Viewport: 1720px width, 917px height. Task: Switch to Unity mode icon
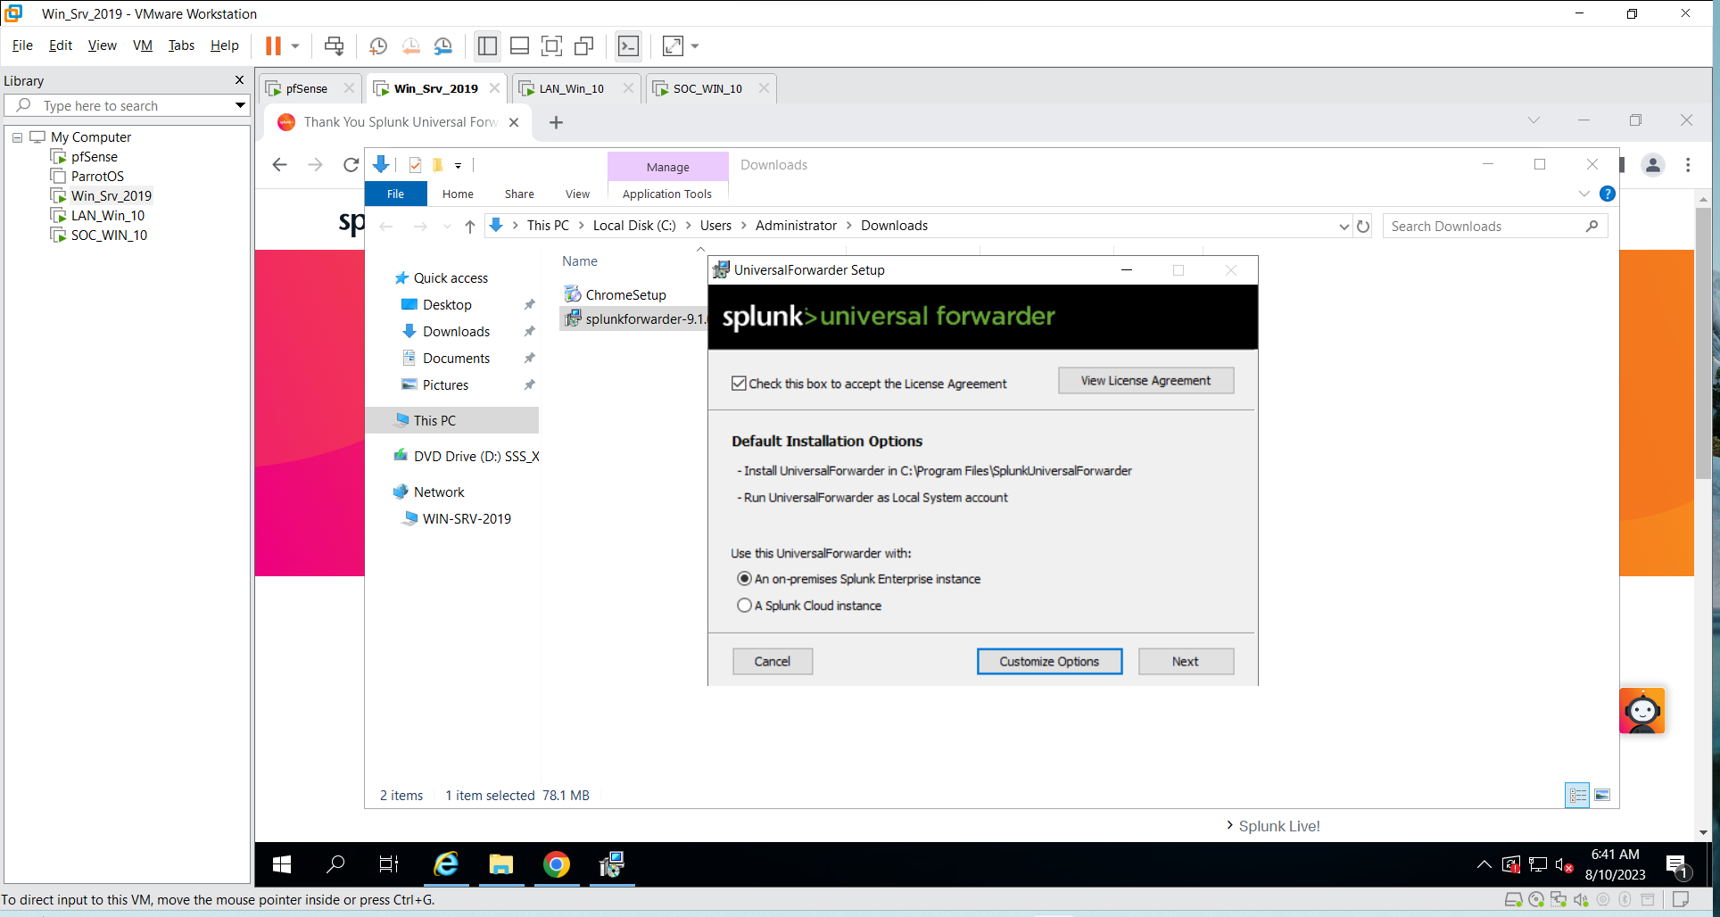coord(584,45)
